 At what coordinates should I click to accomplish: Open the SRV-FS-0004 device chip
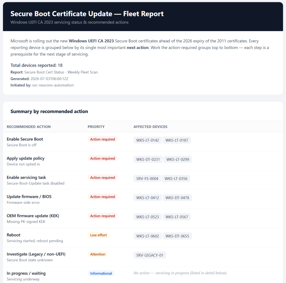[147, 179]
